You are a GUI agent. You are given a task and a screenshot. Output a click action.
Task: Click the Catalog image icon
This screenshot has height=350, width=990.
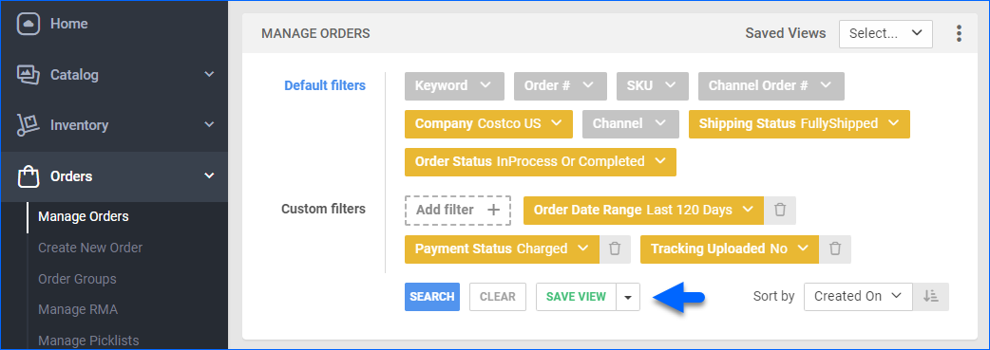29,74
